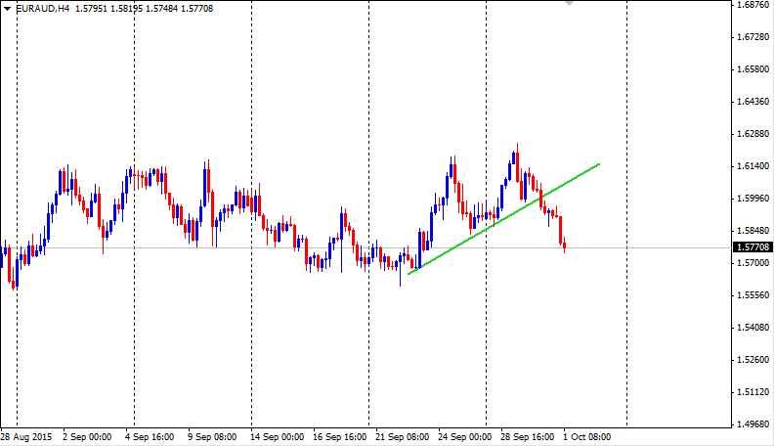This screenshot has height=446, width=775.
Task: Click the 24 Sep 00:00 time label
Action: [x=464, y=437]
